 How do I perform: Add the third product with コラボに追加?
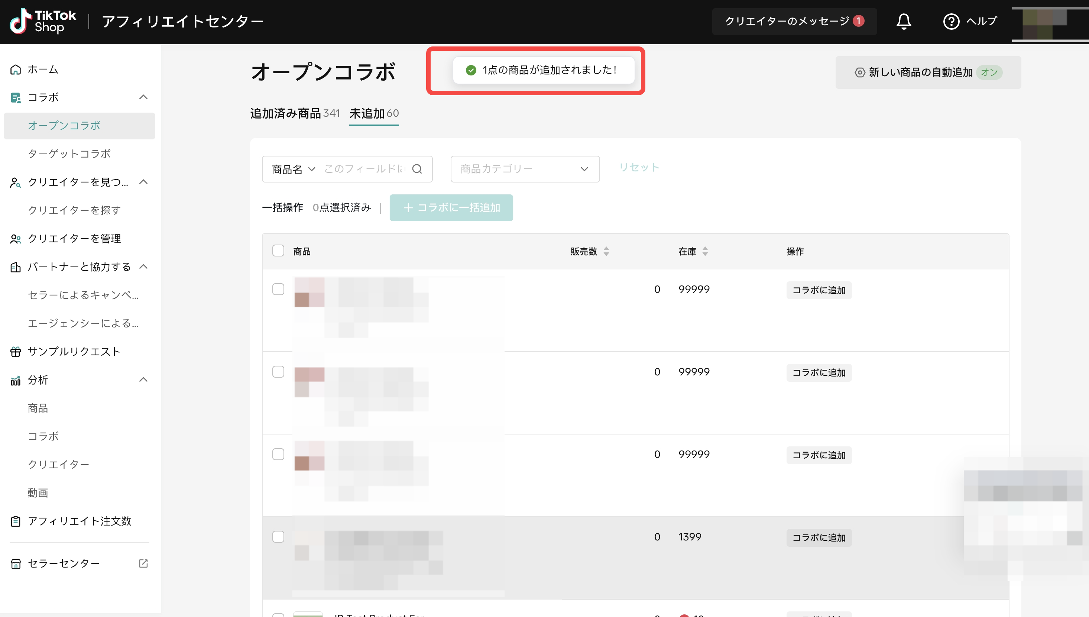tap(819, 455)
